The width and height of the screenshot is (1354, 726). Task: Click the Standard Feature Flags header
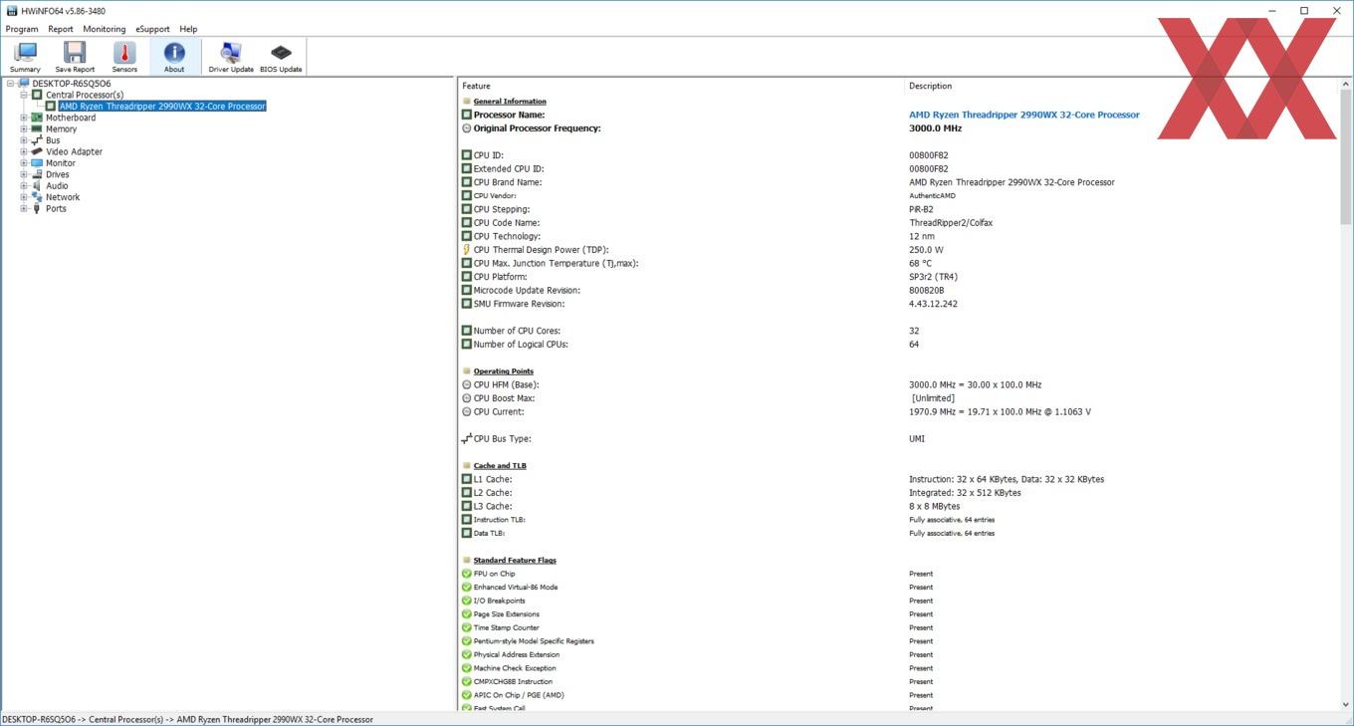[x=515, y=561]
